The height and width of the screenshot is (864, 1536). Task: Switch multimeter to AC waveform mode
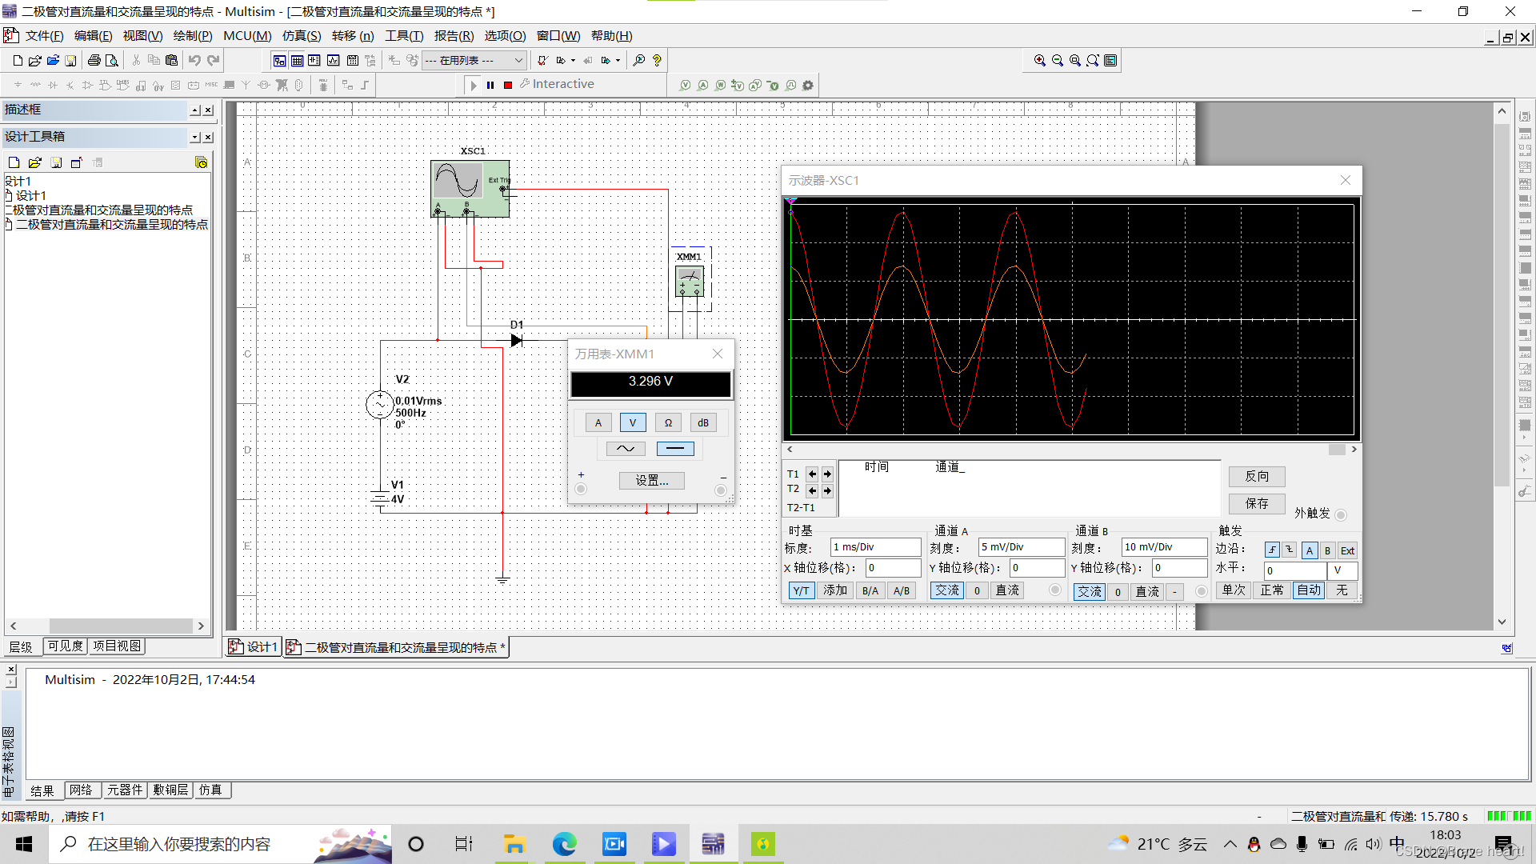coord(626,449)
